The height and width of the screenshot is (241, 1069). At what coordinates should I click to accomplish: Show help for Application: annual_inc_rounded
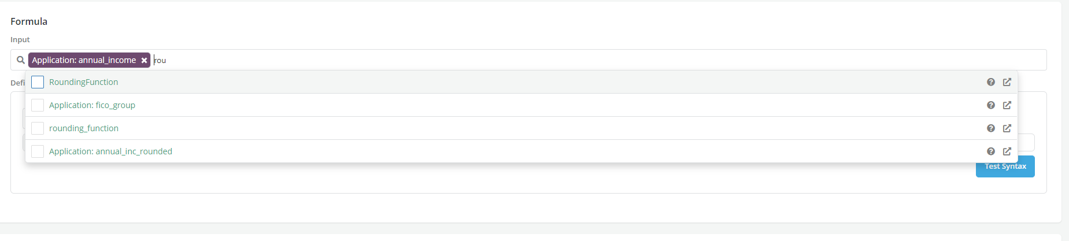(x=991, y=151)
